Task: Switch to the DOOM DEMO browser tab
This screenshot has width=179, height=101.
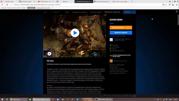Action: tap(84, 1)
